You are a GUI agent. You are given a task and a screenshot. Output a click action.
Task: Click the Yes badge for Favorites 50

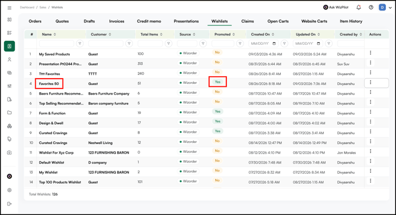pyautogui.click(x=218, y=82)
